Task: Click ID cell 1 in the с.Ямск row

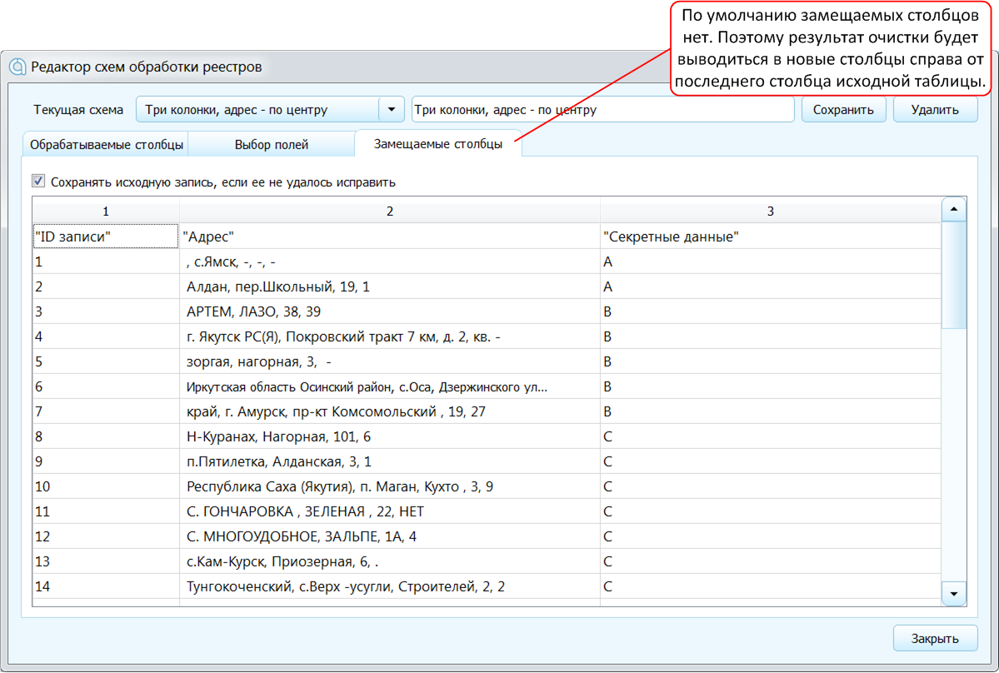Action: pos(106,262)
